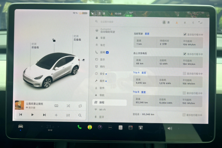Tap the 10° temperature AQI indicator

[129, 14]
